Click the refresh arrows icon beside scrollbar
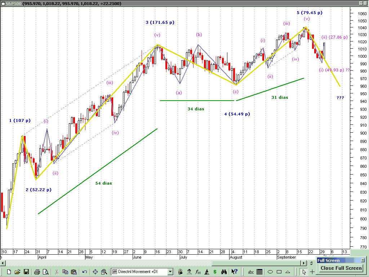 312,263
